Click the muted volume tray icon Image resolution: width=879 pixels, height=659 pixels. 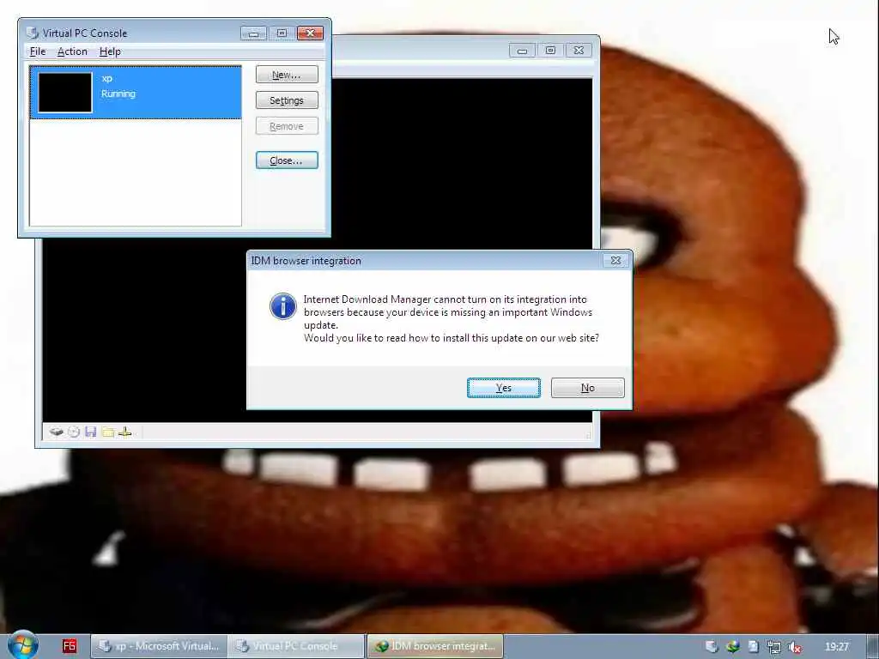coord(794,647)
